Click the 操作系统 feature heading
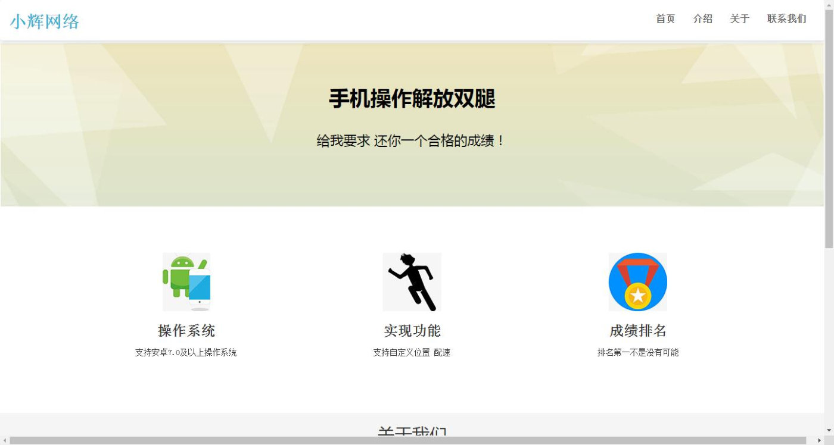This screenshot has height=445, width=834. (186, 331)
